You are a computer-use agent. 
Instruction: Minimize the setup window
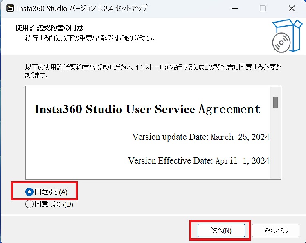(234, 9)
